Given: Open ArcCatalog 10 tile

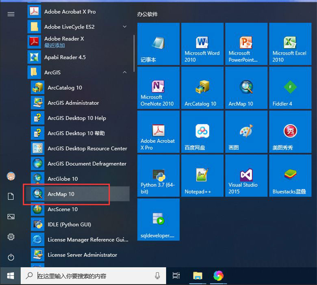Looking at the screenshot, I should click(202, 88).
